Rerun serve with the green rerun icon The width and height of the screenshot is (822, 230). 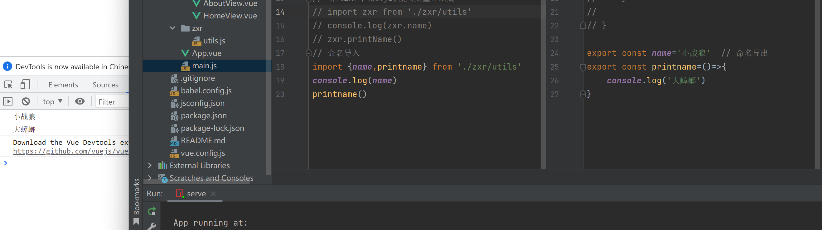pyautogui.click(x=152, y=211)
